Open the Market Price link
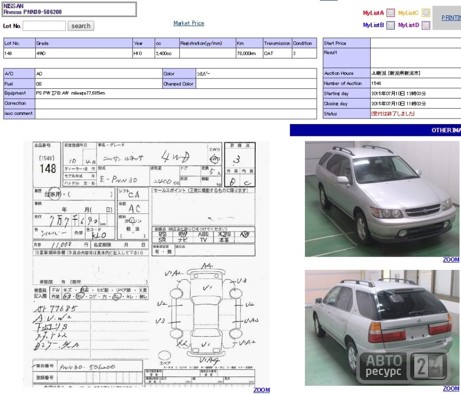 189,23
